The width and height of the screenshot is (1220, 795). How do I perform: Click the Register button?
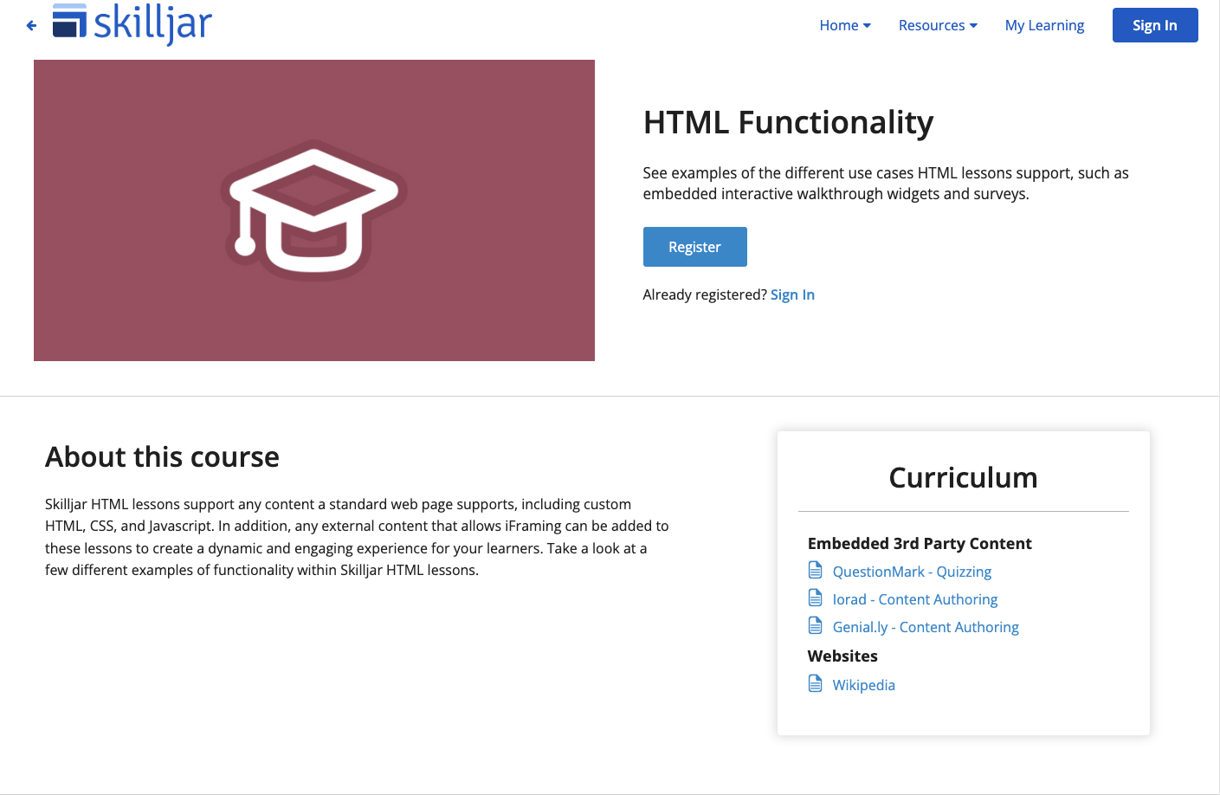pyautogui.click(x=694, y=247)
